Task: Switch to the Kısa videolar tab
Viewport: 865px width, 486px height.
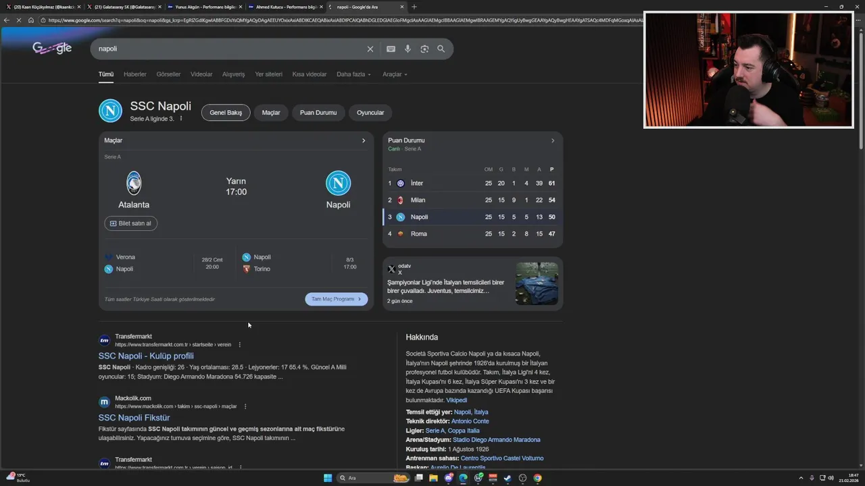Action: 310,74
